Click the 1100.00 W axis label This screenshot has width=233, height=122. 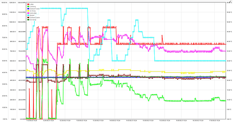(x=12, y=13)
